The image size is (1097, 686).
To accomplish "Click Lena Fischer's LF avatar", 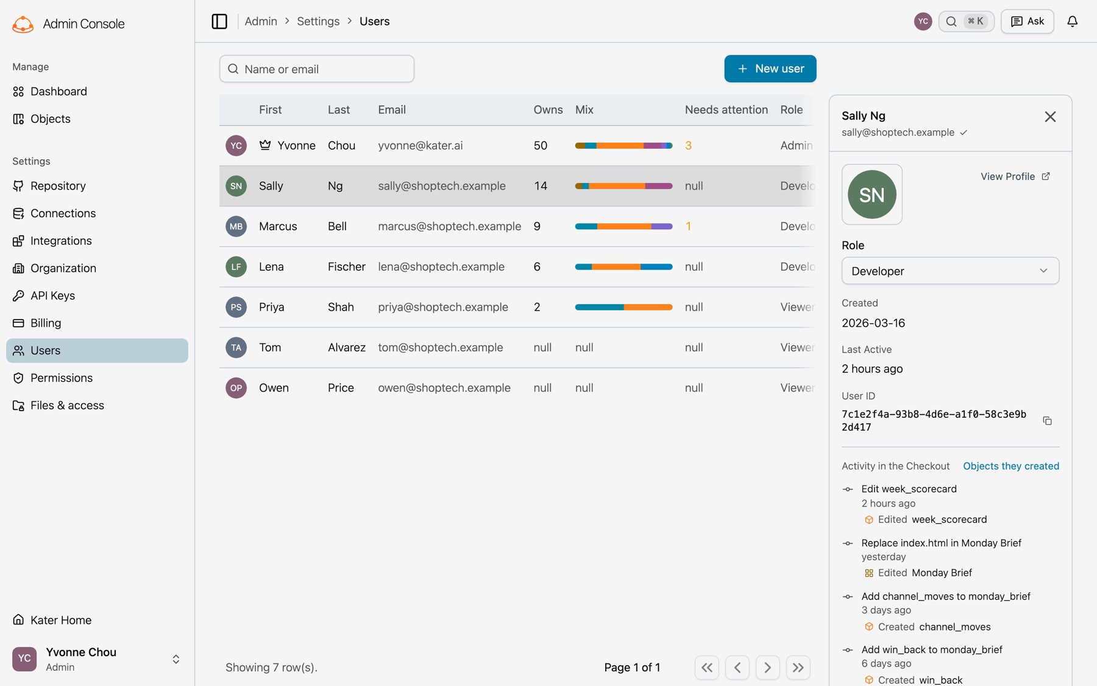I will pos(236,266).
